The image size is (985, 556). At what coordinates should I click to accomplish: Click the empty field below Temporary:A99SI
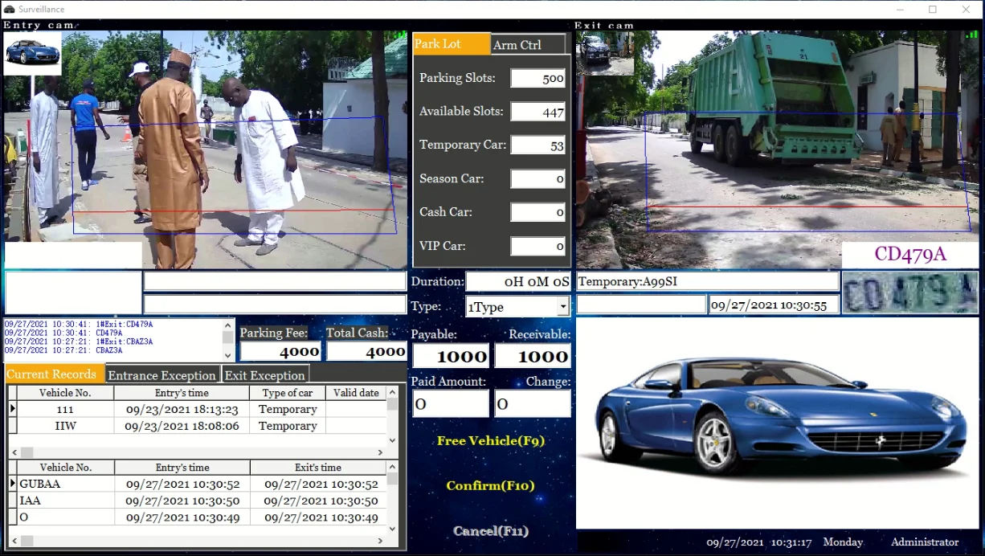tap(641, 305)
